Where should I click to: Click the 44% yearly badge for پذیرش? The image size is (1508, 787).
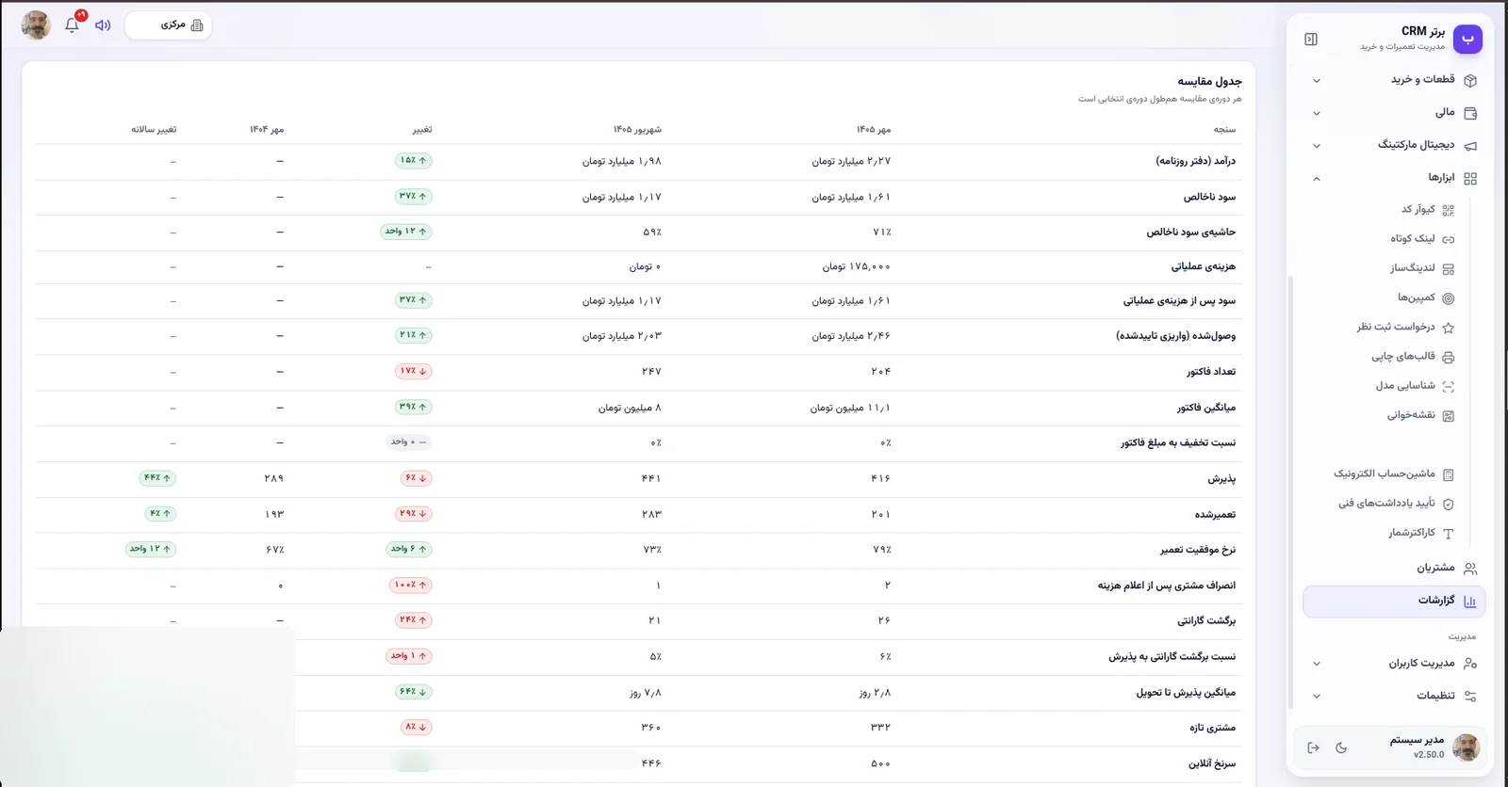(157, 477)
